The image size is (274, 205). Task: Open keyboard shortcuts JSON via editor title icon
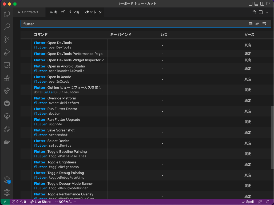point(253,12)
